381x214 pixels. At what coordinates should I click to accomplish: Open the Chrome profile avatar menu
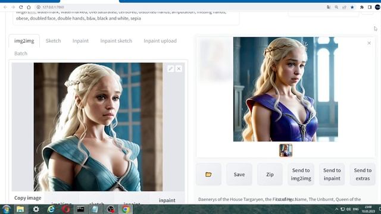click(x=377, y=7)
